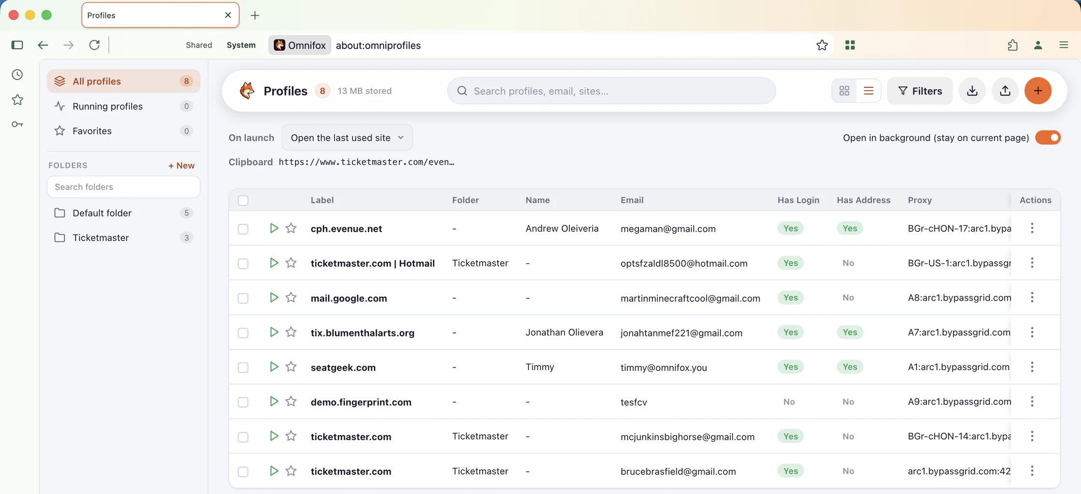The image size is (1081, 494).
Task: Open actions menu for seatgeek.com
Action: [x=1032, y=367]
